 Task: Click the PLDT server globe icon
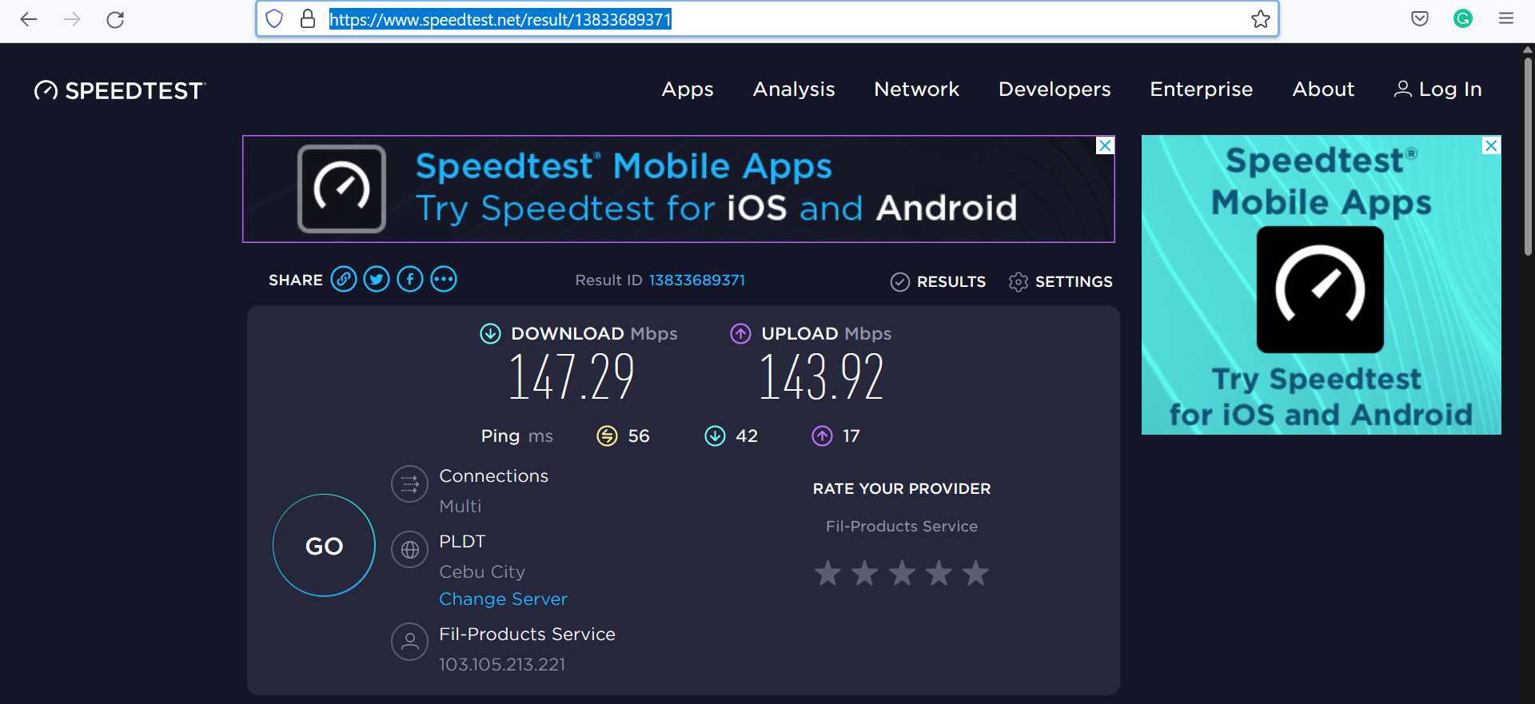pos(410,549)
